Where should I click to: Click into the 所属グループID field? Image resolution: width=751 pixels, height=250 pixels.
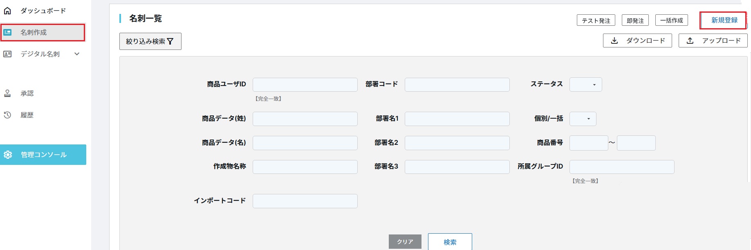click(x=621, y=167)
